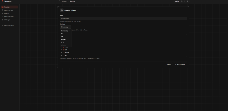Select the mnt directory row
Screen dimensions: 228x111
[x=123, y=55]
